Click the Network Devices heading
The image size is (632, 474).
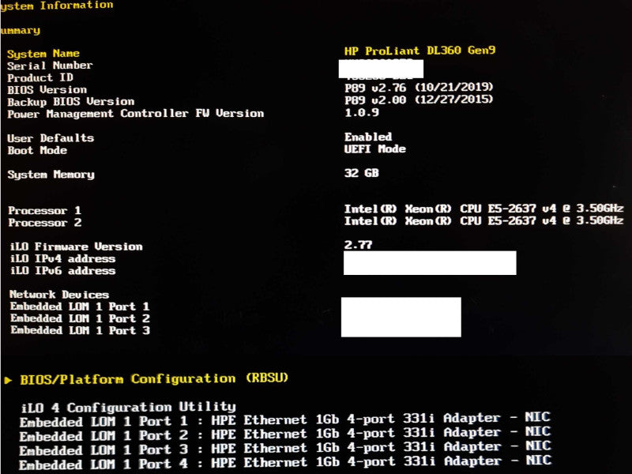59,295
